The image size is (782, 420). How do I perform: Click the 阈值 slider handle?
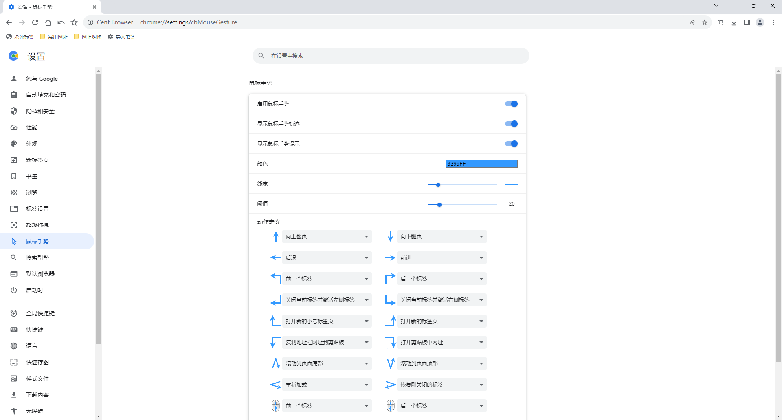click(439, 205)
